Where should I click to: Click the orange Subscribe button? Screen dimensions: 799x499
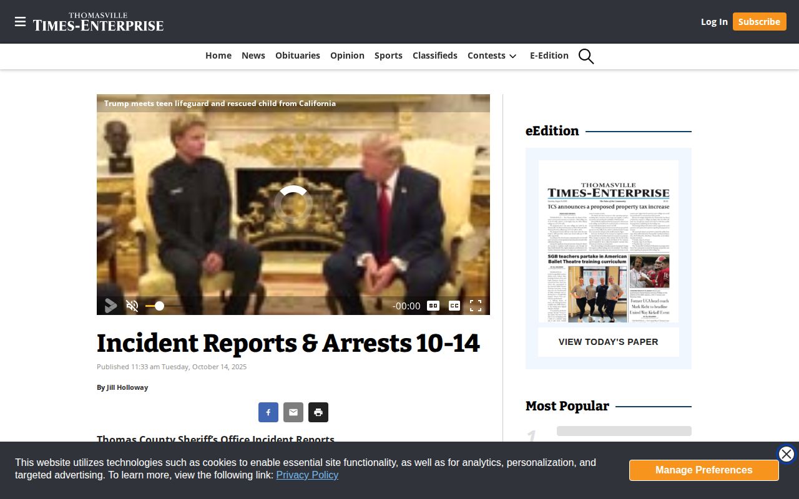(759, 22)
